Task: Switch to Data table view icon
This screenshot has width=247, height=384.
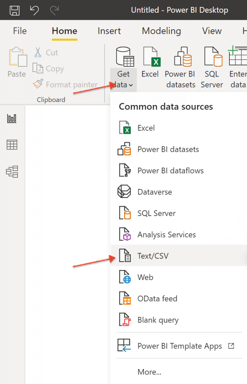Action: 12,145
